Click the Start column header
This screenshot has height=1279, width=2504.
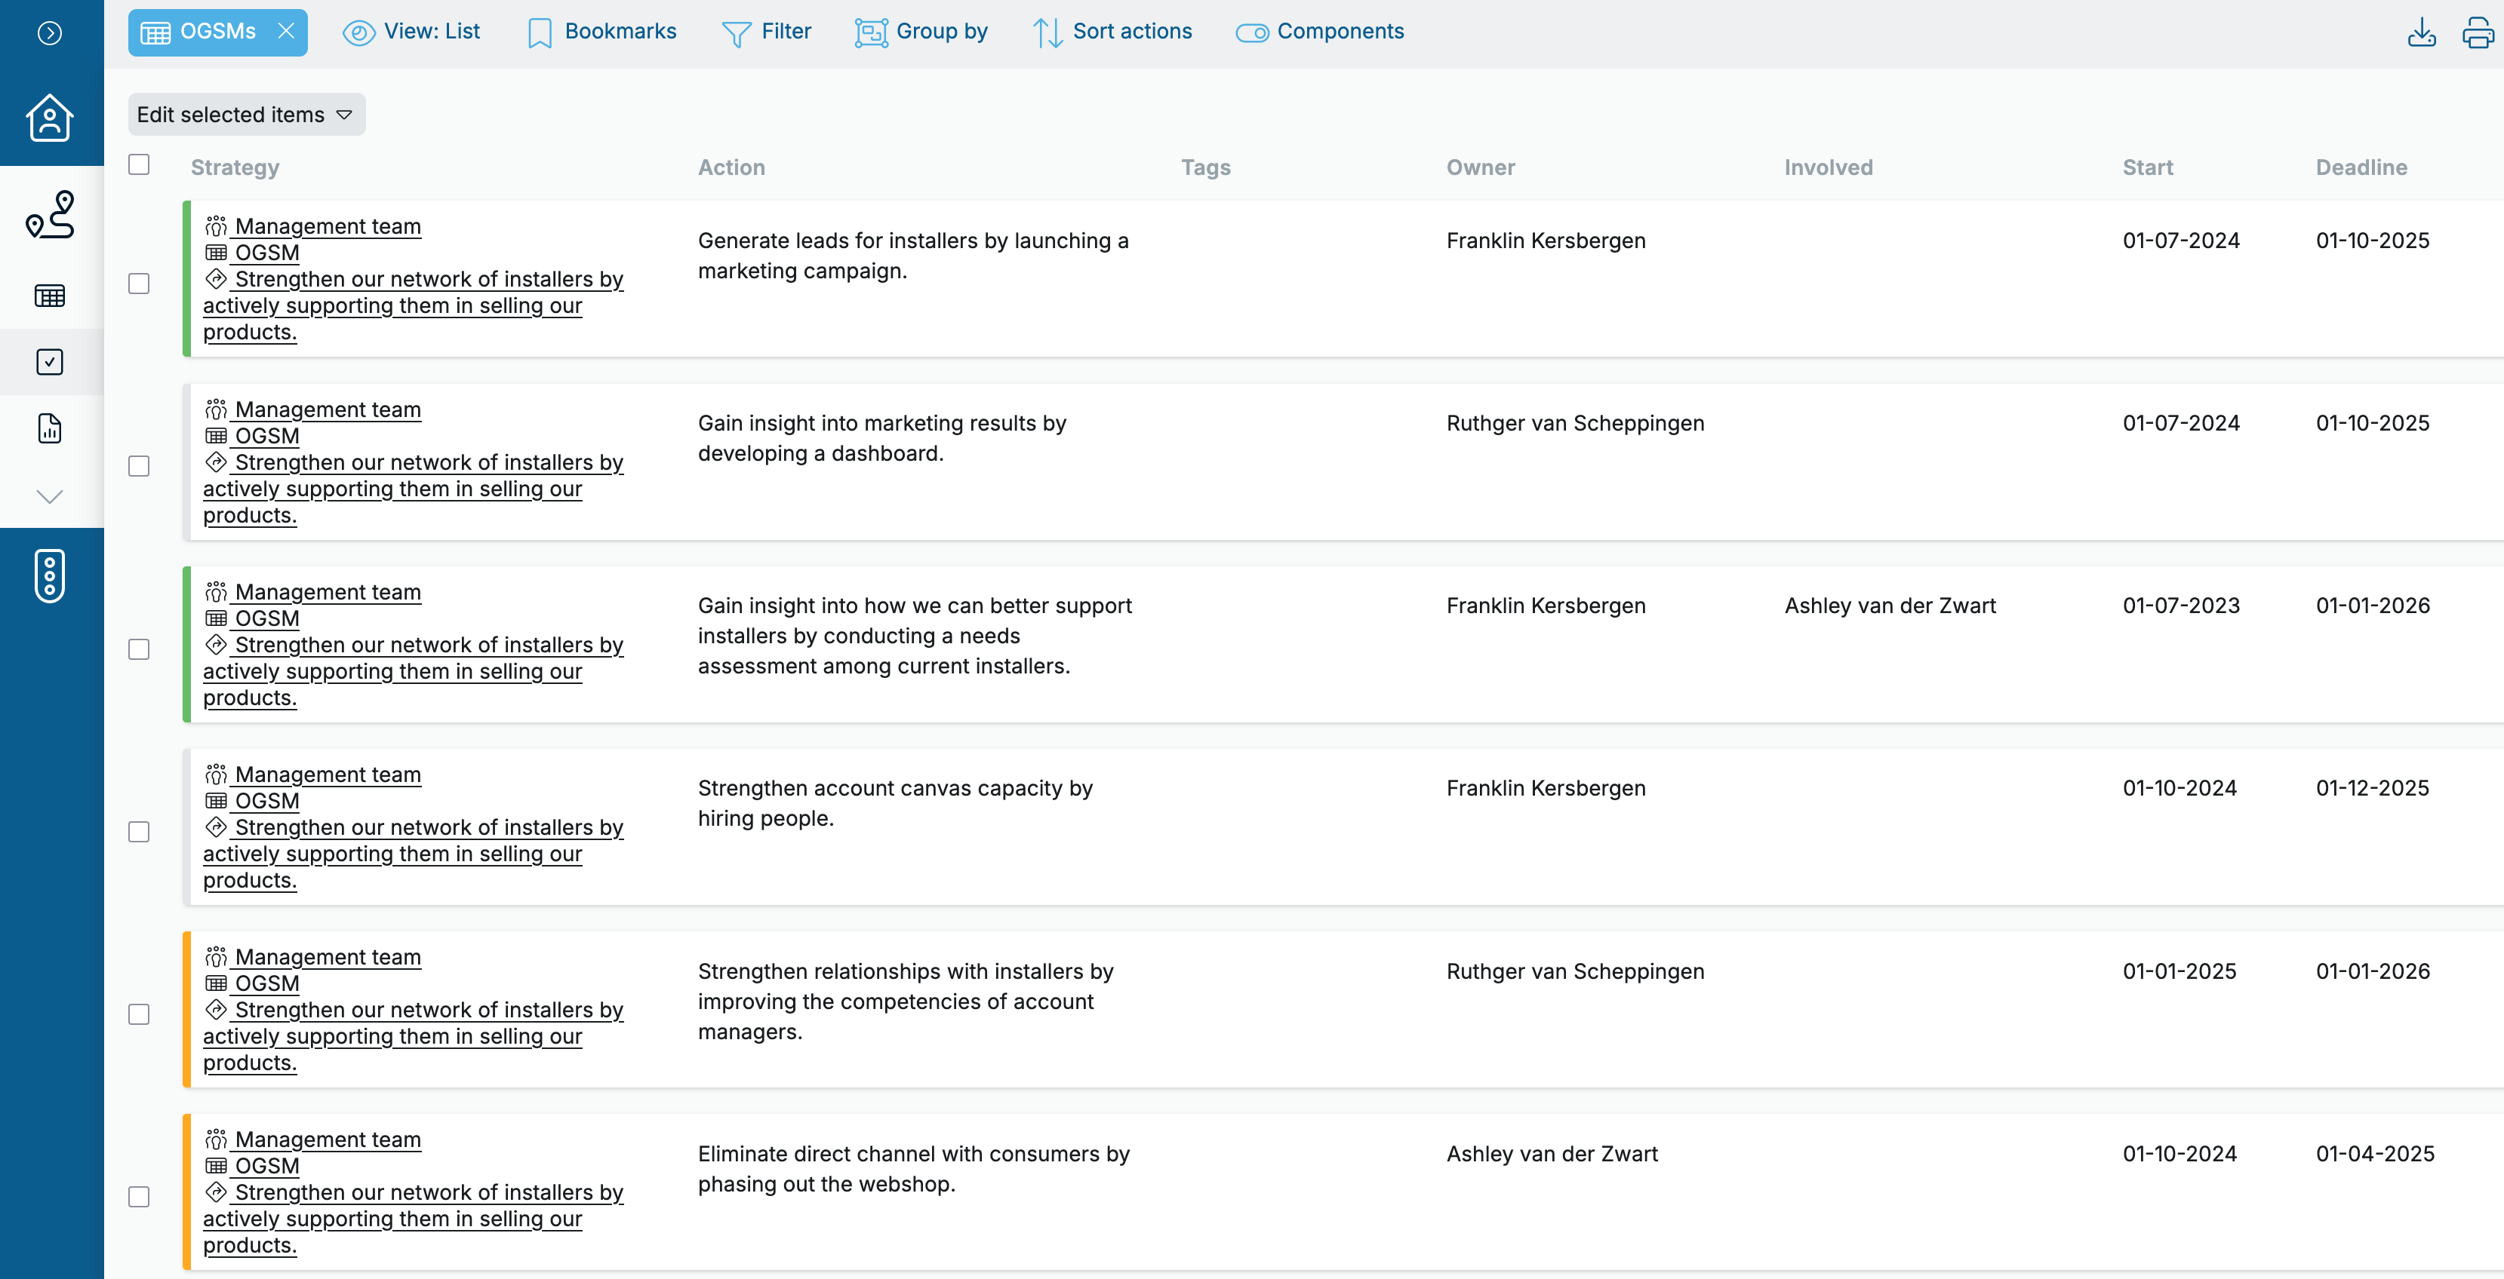pos(2147,167)
